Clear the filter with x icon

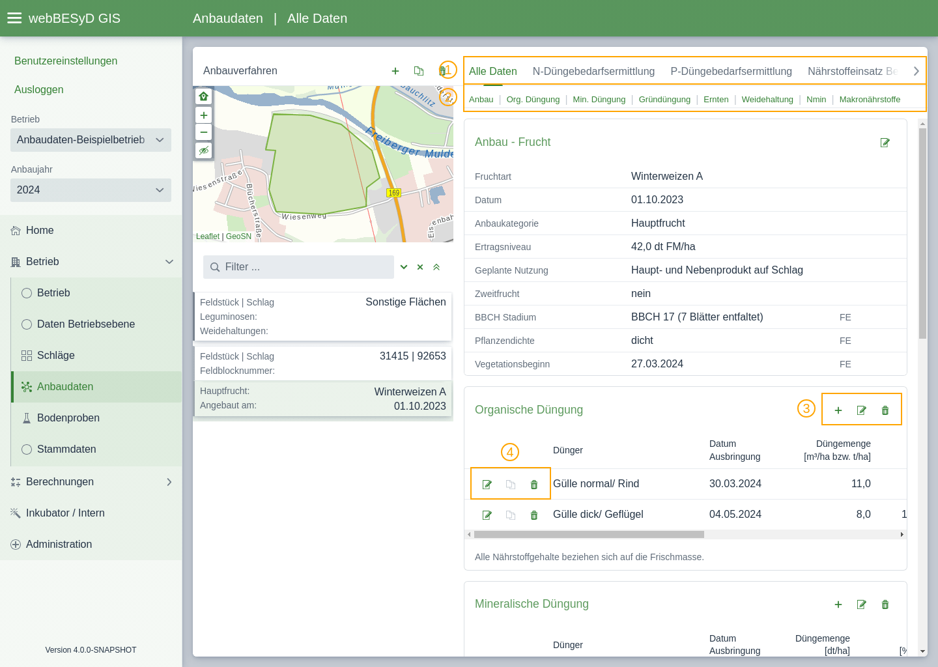(x=420, y=267)
